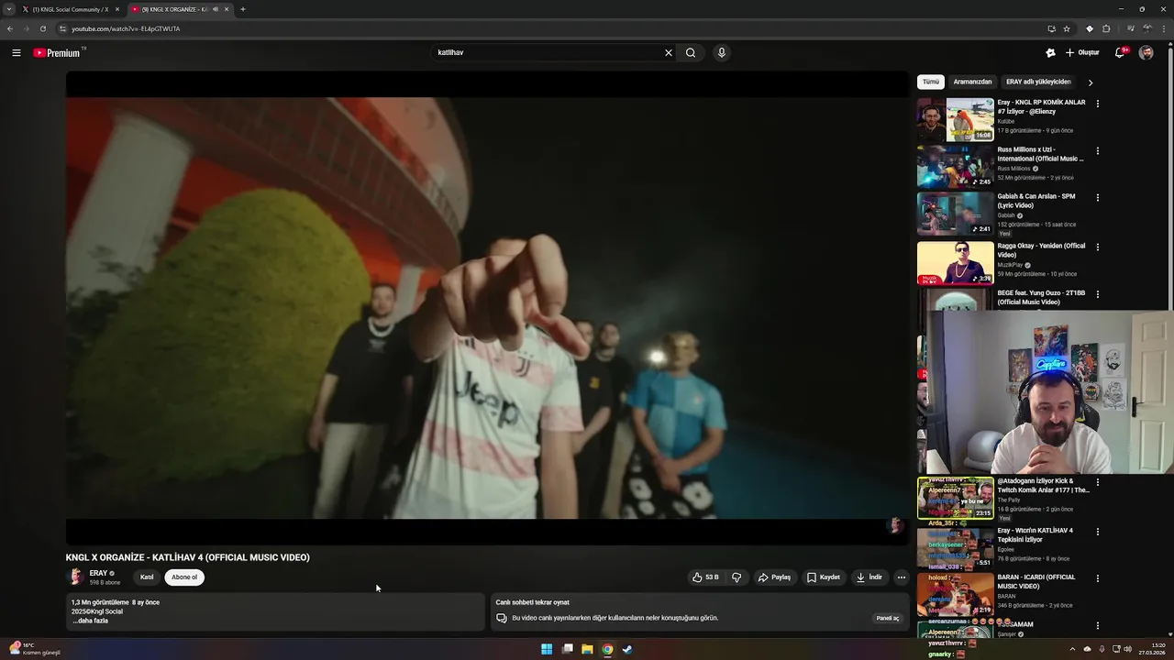Clear the search box with the X
1174x660 pixels.
(x=669, y=52)
